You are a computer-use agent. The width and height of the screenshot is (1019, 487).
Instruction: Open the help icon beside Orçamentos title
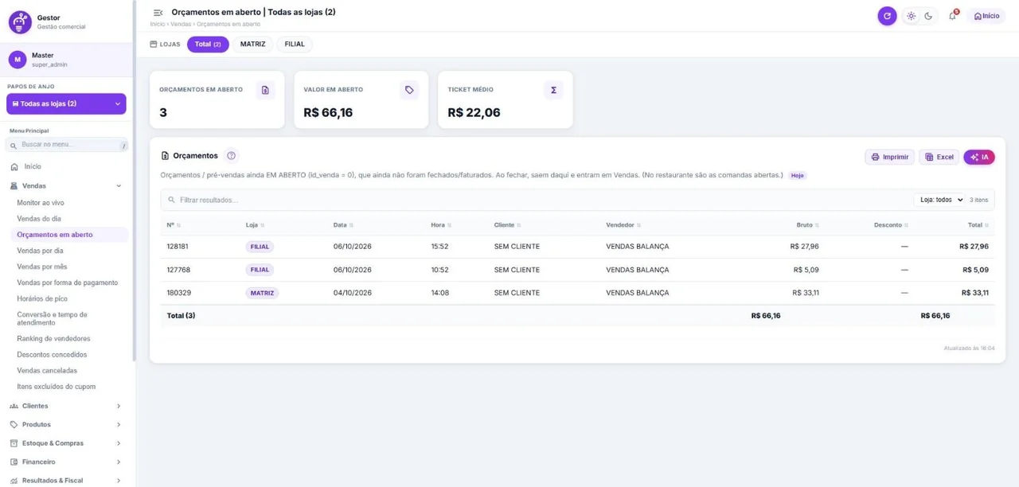(x=231, y=156)
